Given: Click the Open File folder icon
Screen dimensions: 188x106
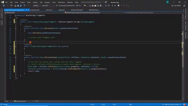Looking at the screenshot, I should [x=15, y=6].
